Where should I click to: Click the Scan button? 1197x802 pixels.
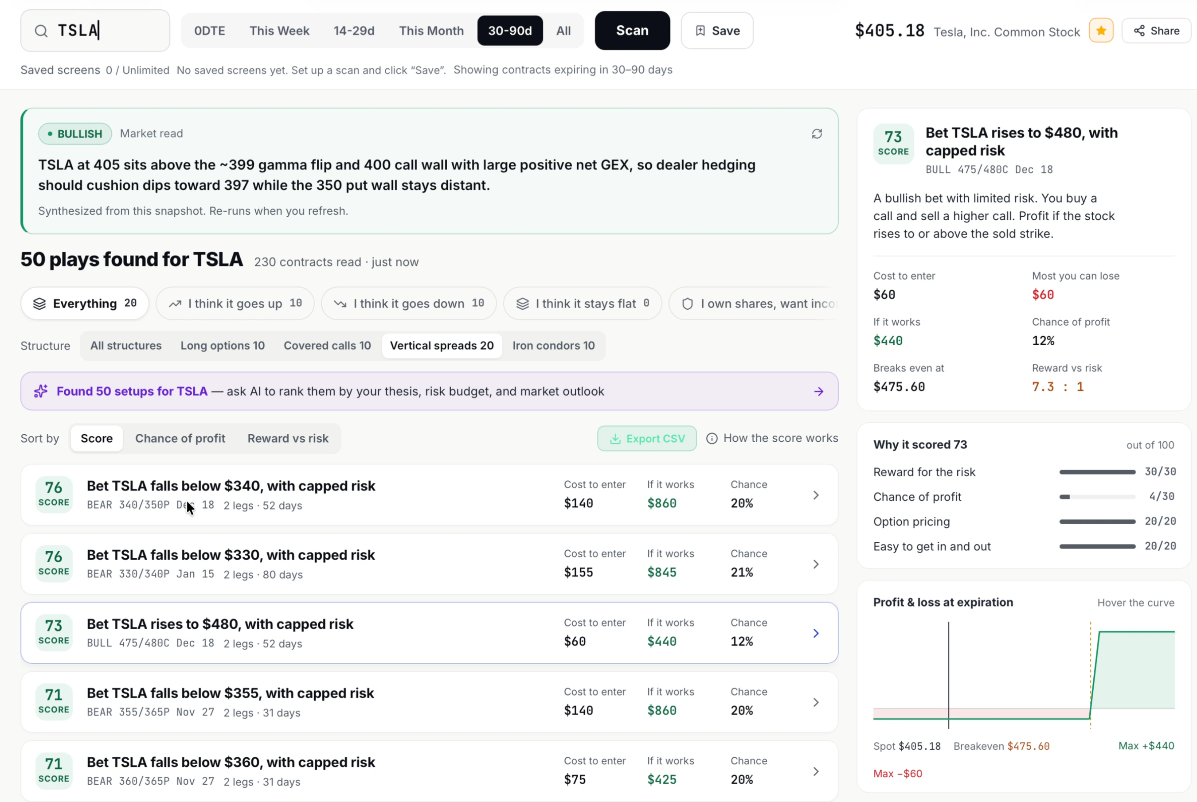pyautogui.click(x=632, y=31)
